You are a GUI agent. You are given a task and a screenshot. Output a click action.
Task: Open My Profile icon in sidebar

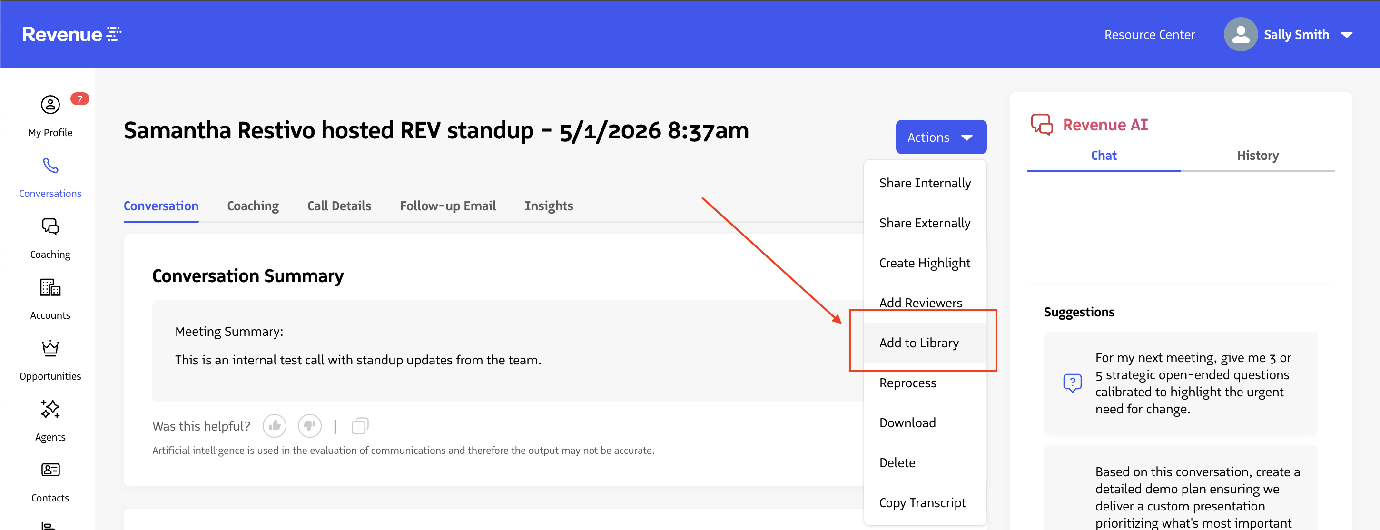50,104
